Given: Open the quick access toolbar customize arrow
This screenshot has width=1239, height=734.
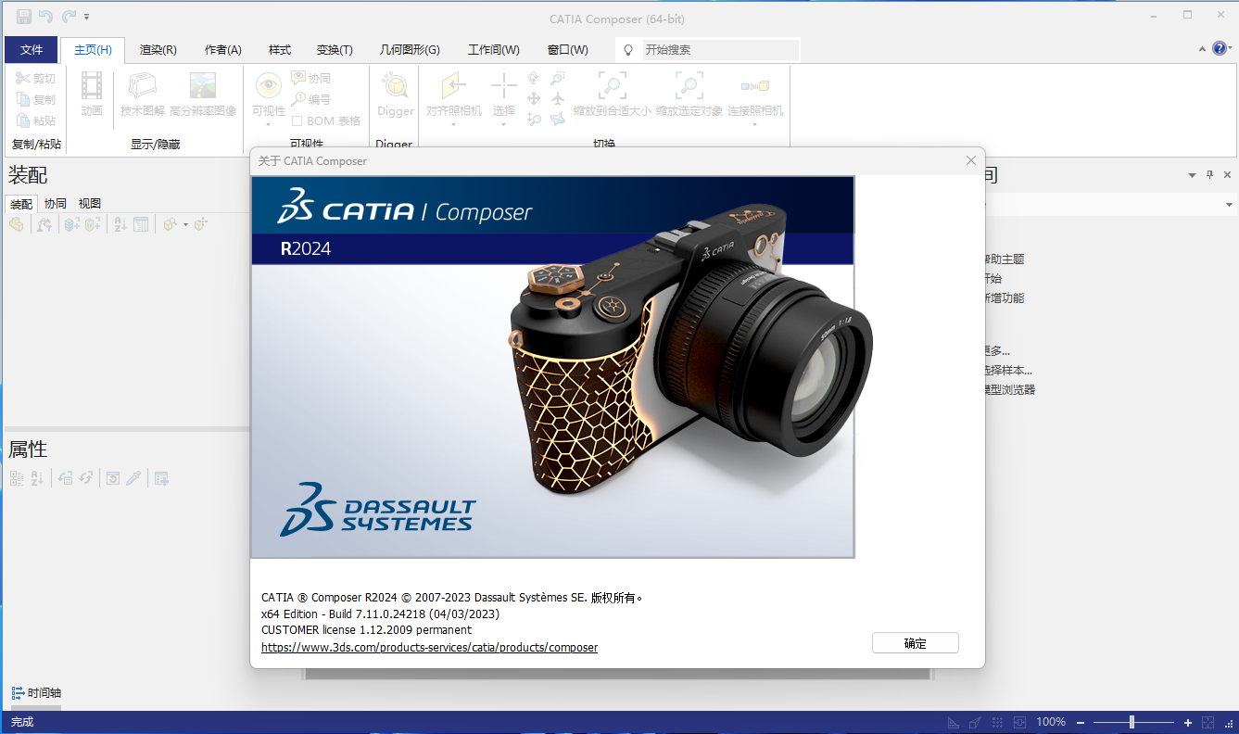Looking at the screenshot, I should point(87,18).
